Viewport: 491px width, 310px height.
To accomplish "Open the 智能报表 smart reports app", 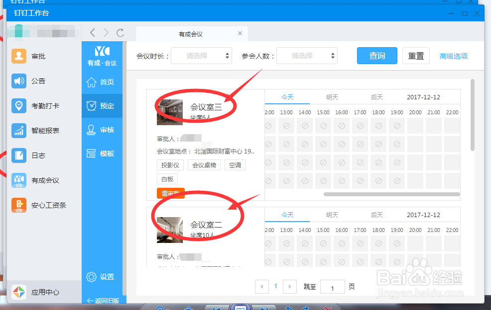I will (x=43, y=131).
